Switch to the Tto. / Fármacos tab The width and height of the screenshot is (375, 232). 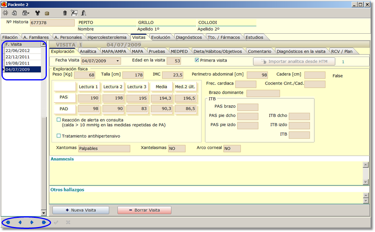pos(224,37)
